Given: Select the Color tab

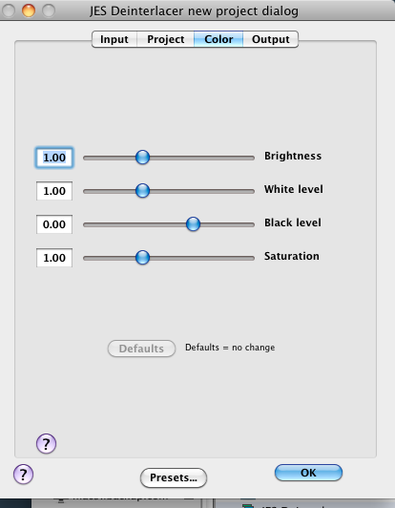Looking at the screenshot, I should [x=218, y=39].
